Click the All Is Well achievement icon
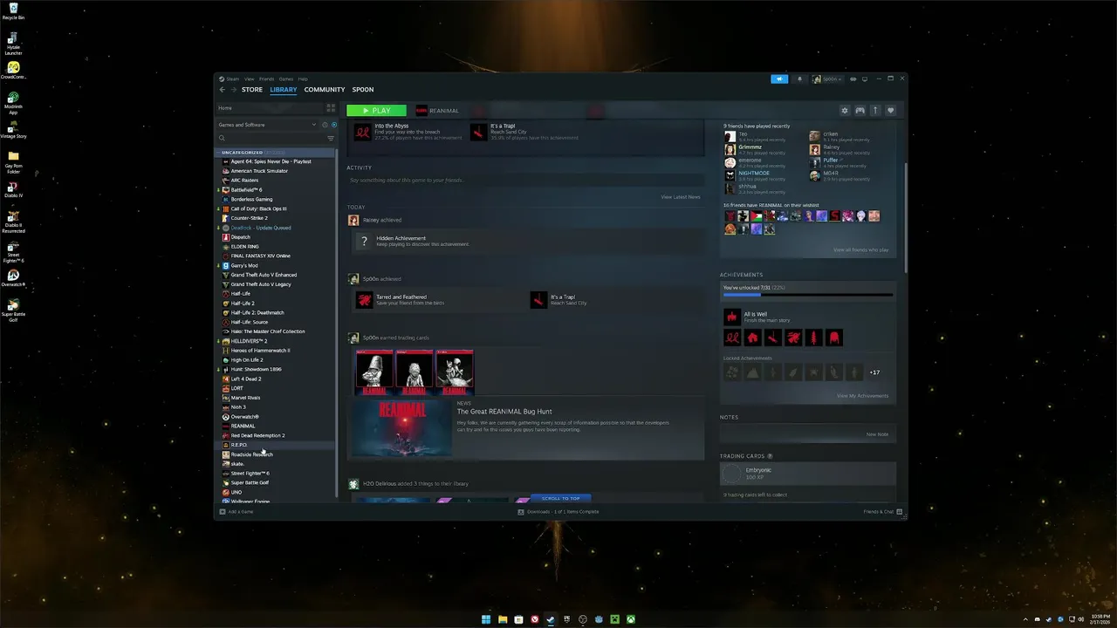1117x628 pixels. (731, 317)
